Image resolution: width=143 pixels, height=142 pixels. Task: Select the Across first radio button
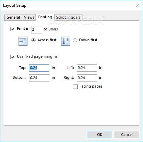pyautogui.click(x=33, y=40)
